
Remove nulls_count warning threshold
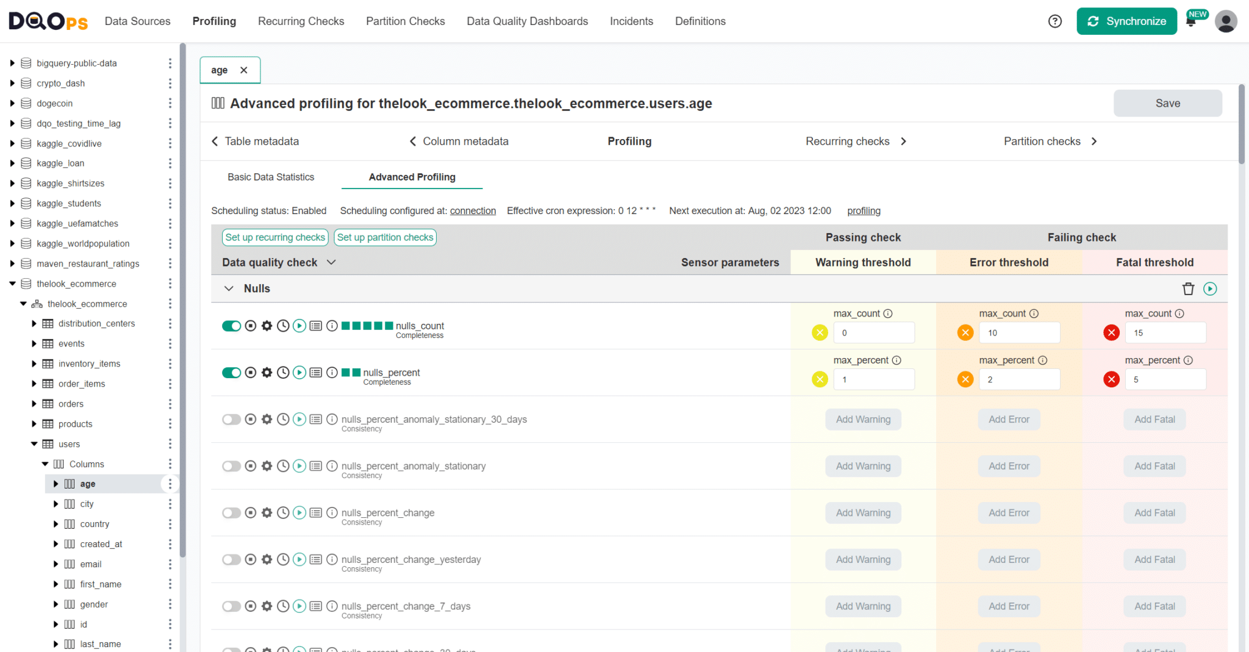(x=820, y=333)
